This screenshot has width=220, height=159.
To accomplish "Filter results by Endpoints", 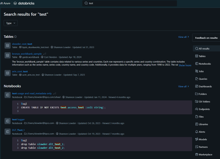I will (202, 109).
